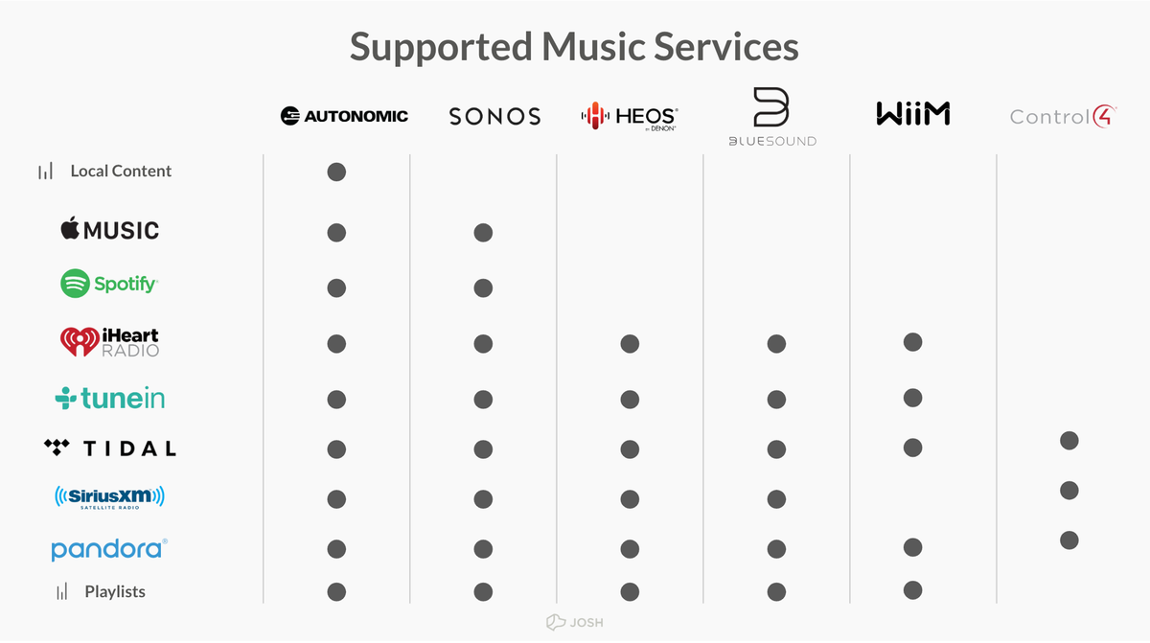Click the HEOS by Denon logo

pyautogui.click(x=630, y=117)
